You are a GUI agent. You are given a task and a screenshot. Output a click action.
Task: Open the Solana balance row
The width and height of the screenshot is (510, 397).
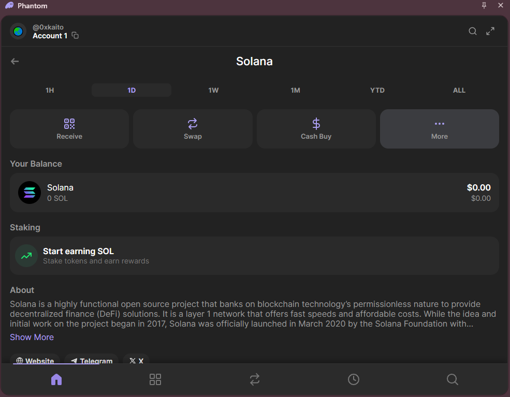[x=254, y=193]
